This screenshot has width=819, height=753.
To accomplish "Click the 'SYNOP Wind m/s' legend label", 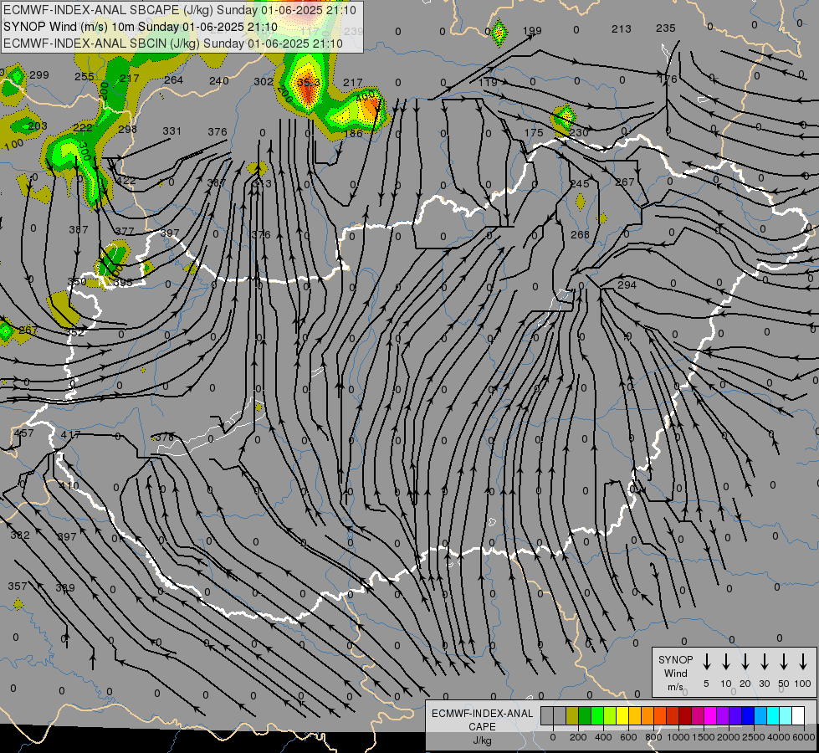I will pos(675,673).
